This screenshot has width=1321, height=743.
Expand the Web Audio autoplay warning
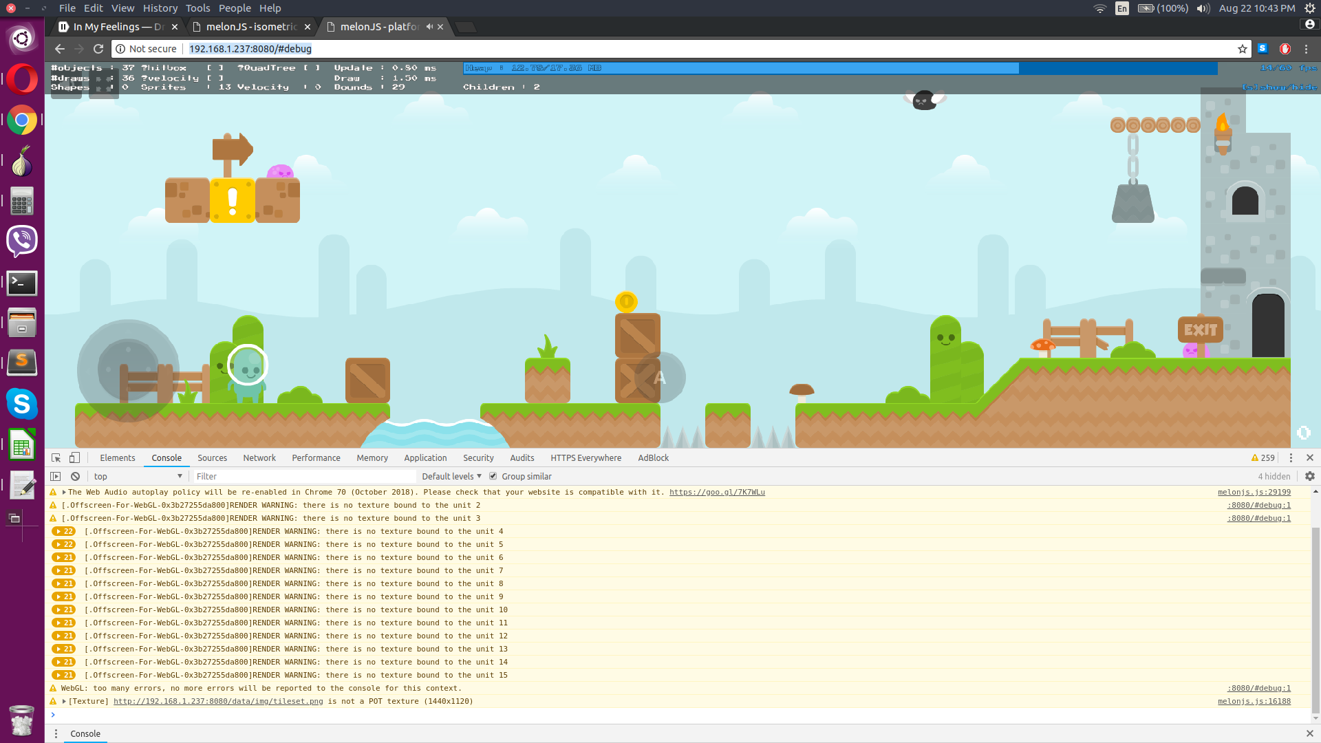[64, 492]
